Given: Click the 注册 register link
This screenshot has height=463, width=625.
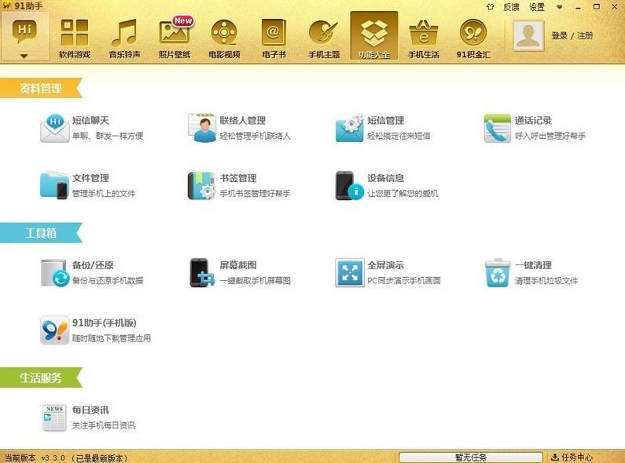Looking at the screenshot, I should (x=585, y=36).
